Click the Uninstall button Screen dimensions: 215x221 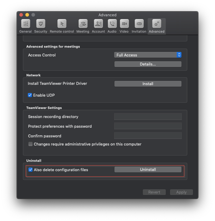(x=148, y=169)
